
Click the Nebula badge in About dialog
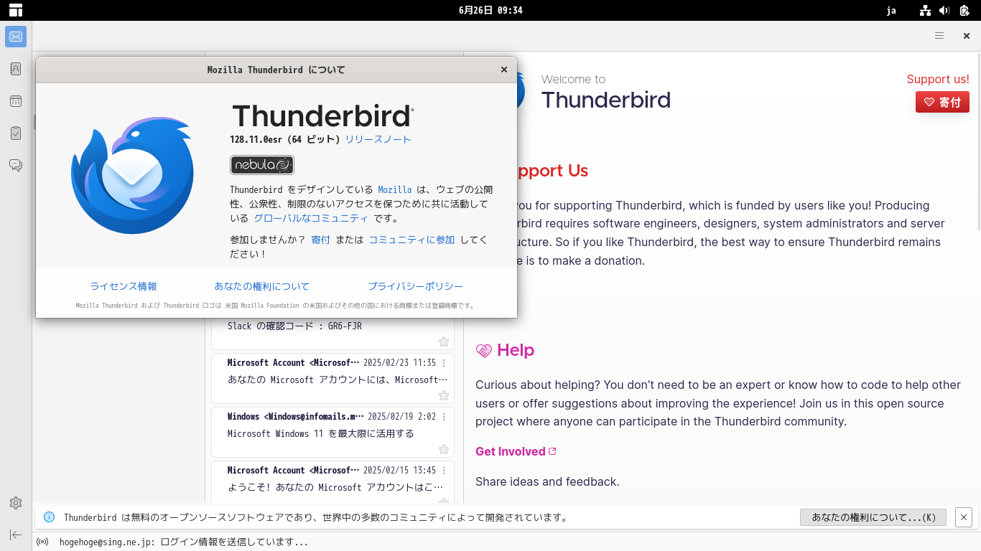tap(262, 165)
